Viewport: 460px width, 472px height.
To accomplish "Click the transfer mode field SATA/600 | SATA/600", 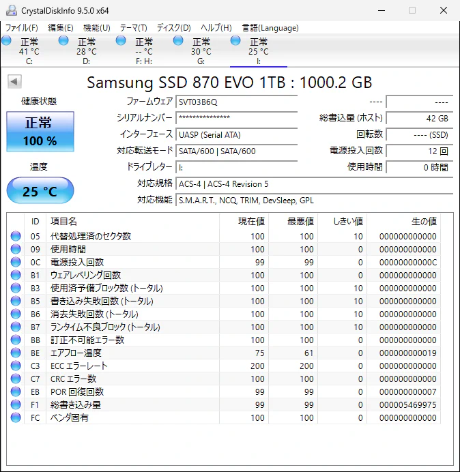I will pyautogui.click(x=236, y=151).
